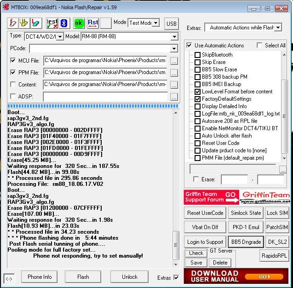Click the RapidoRPL button
Screen dimensions: 293x288
pos(274,256)
